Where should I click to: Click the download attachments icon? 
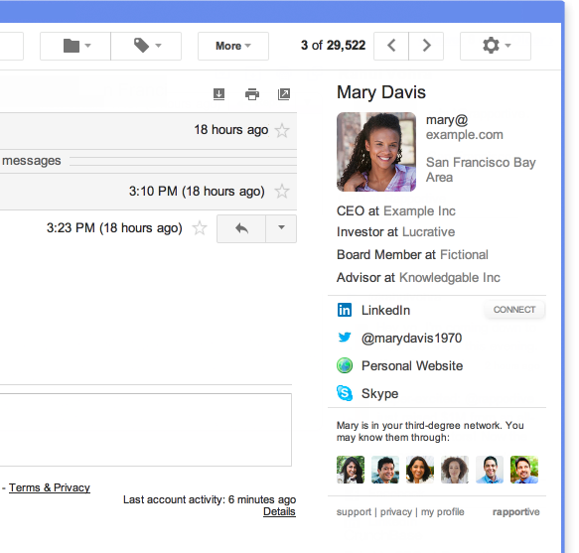tap(218, 94)
